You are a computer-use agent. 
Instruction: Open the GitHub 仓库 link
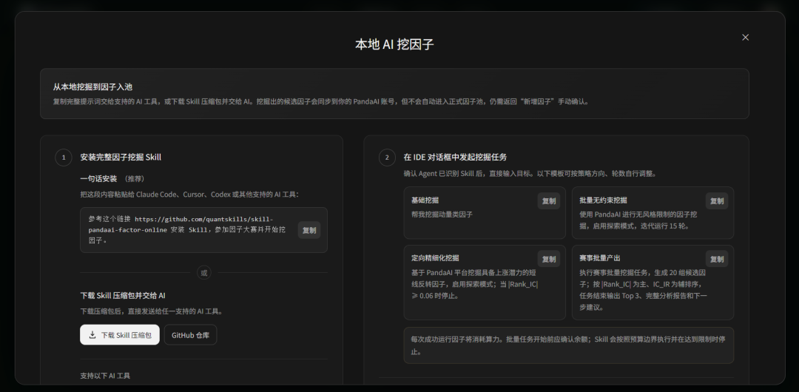click(191, 335)
